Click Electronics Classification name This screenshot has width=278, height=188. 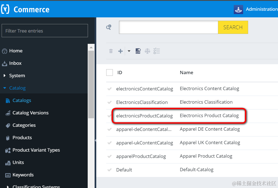pos(206,102)
